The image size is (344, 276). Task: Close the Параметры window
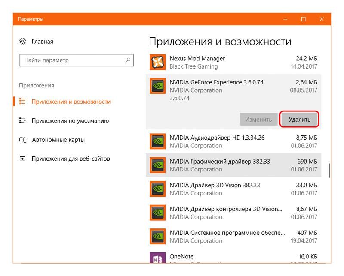pos(322,19)
